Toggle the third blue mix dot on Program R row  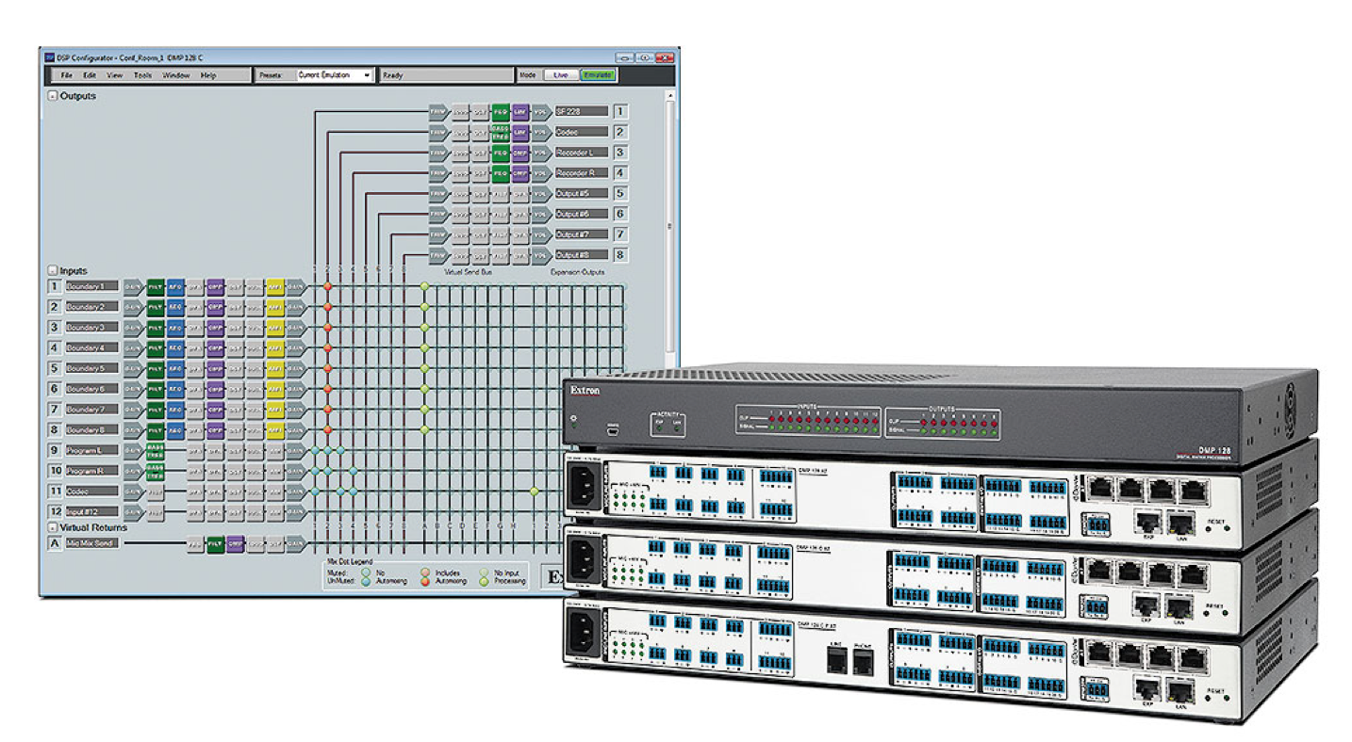[353, 471]
